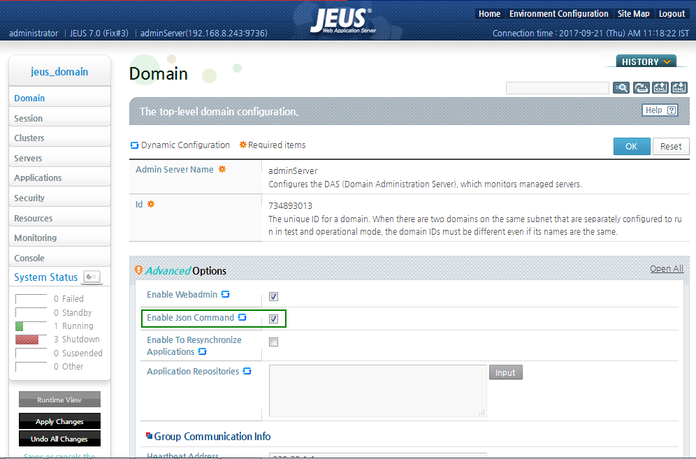Click required asterisk next to Admin Server Name

tap(222, 169)
